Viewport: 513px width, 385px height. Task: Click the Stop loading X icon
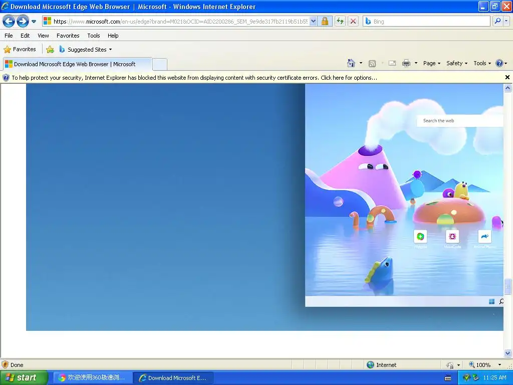(353, 22)
